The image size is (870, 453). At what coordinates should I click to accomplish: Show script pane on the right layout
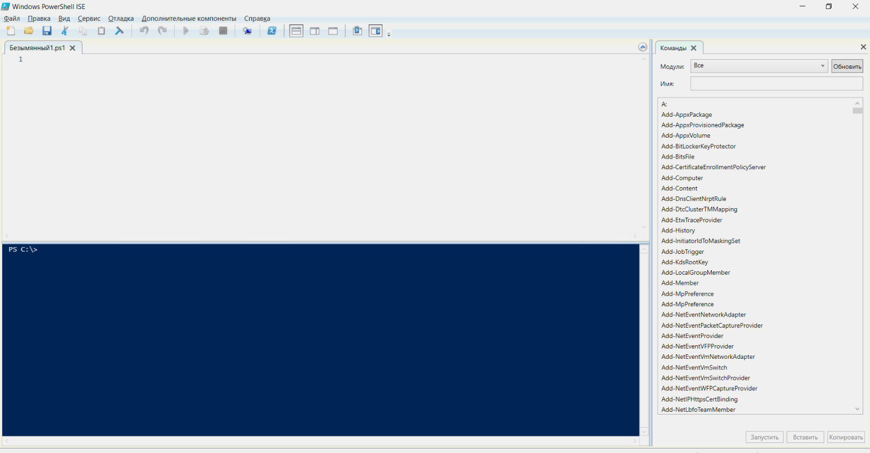click(315, 31)
